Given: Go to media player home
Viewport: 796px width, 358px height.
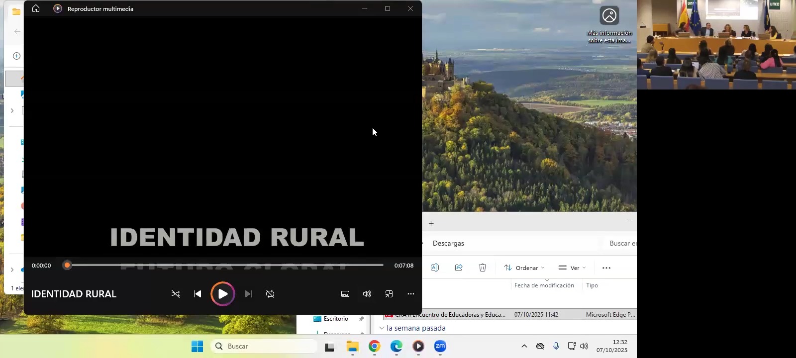Looking at the screenshot, I should [x=36, y=8].
